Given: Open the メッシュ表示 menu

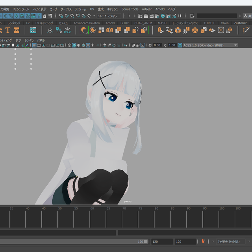Looking at the screenshot, I should point(39,9).
